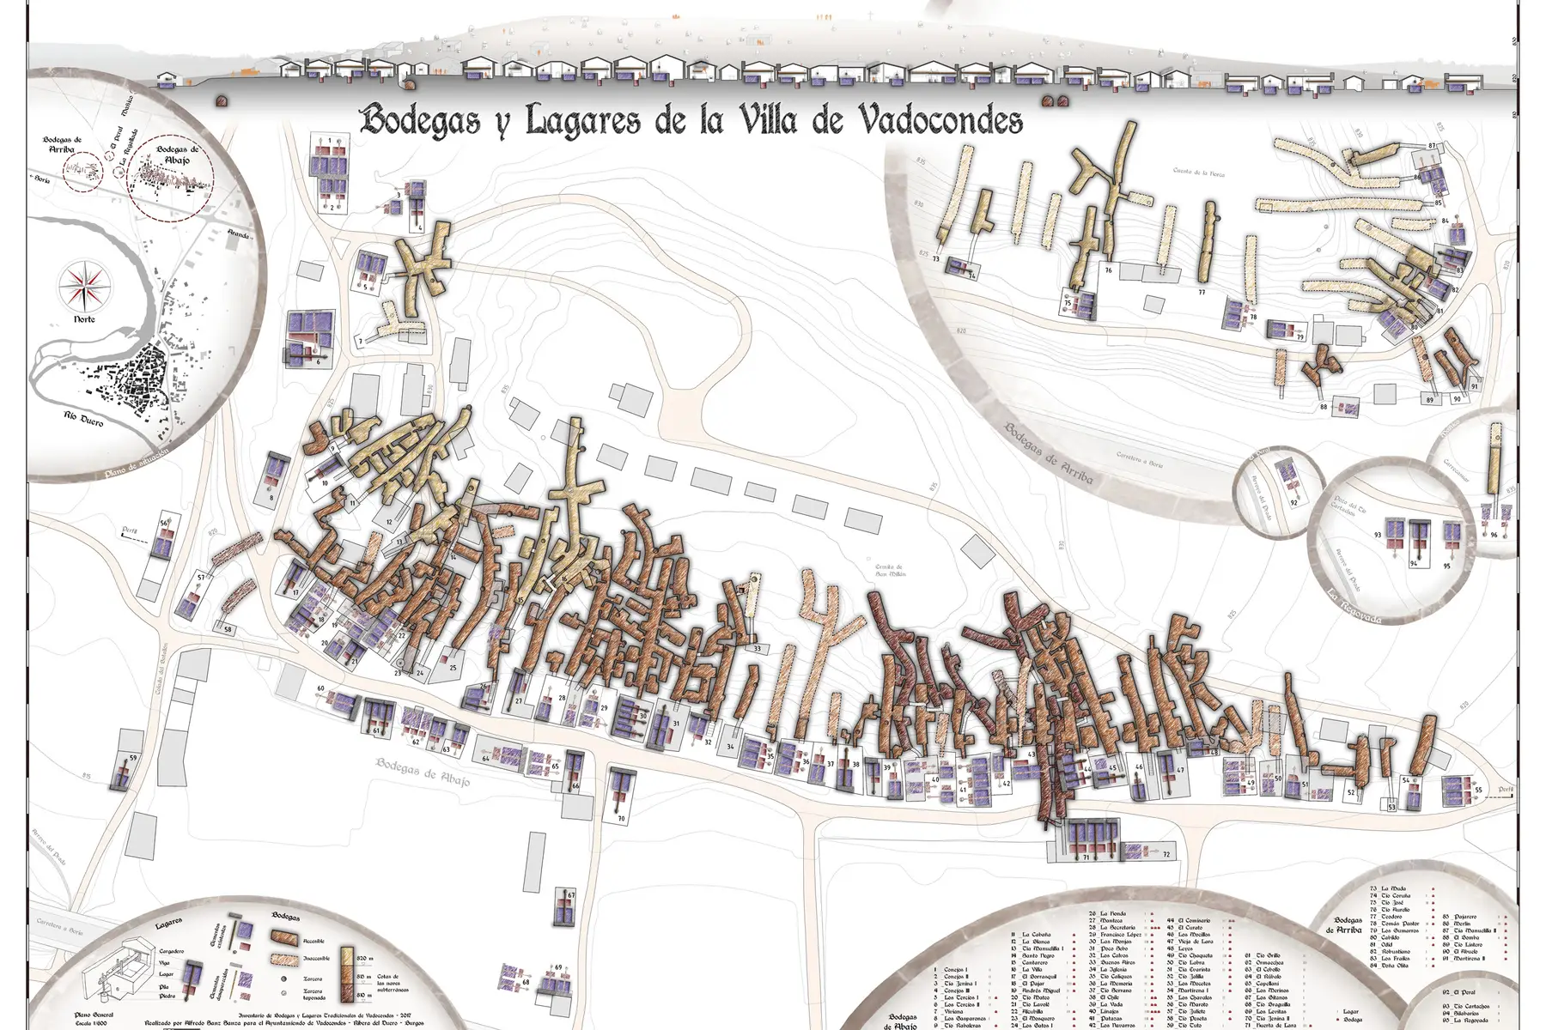This screenshot has height=1030, width=1546.
Task: Click lagar number 56 on the map
Action: tap(163, 523)
